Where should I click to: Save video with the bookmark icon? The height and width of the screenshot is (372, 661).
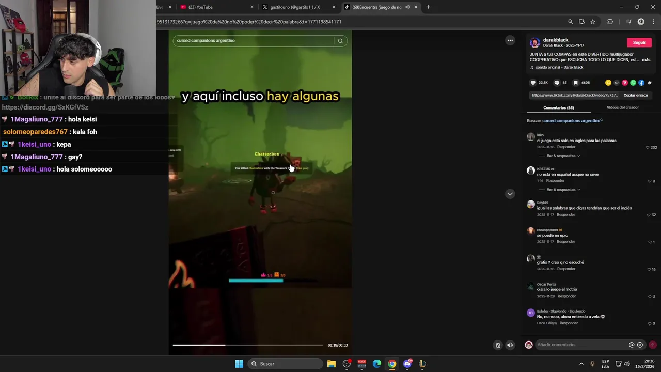576,83
